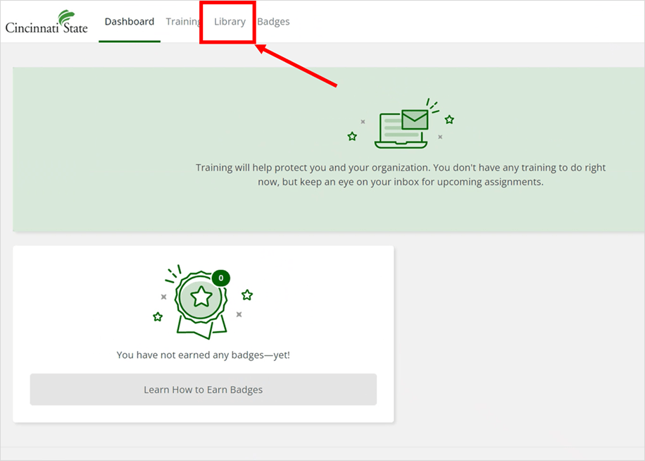Click the gray x left of badge
The width and height of the screenshot is (645, 461).
164,297
